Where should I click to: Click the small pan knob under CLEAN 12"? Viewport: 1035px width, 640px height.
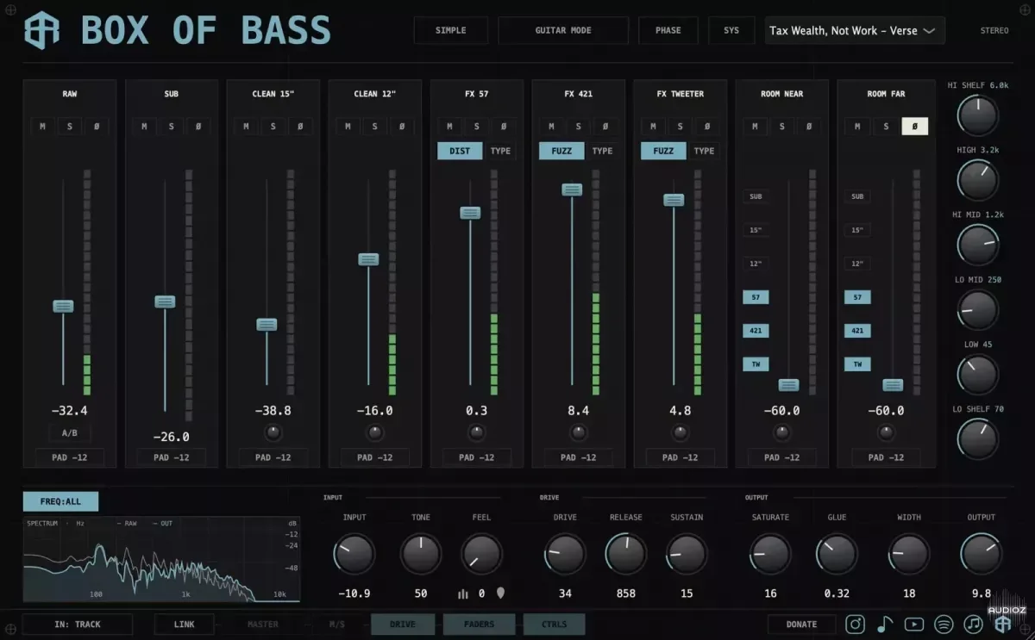coord(375,432)
